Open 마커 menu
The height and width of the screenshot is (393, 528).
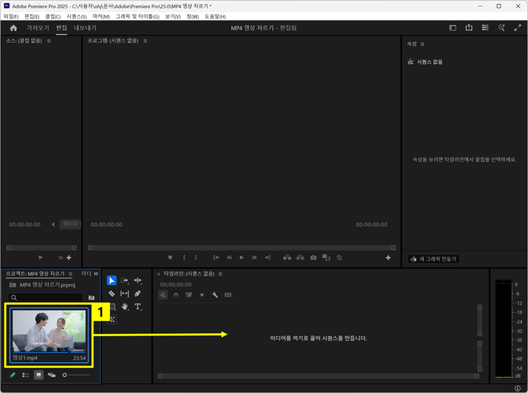[x=101, y=16]
